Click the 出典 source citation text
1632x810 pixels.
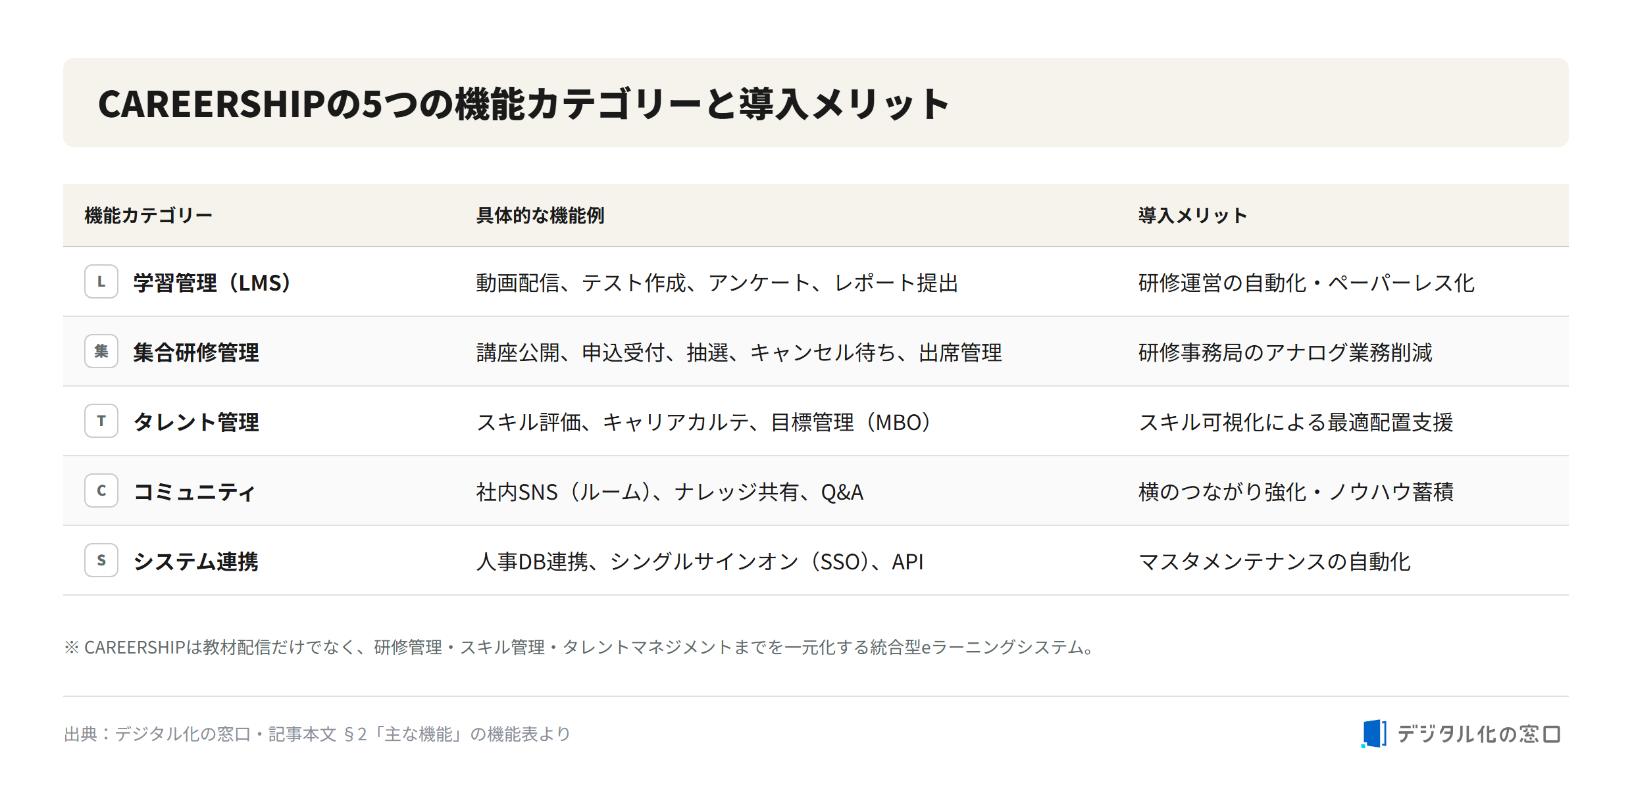(x=317, y=734)
